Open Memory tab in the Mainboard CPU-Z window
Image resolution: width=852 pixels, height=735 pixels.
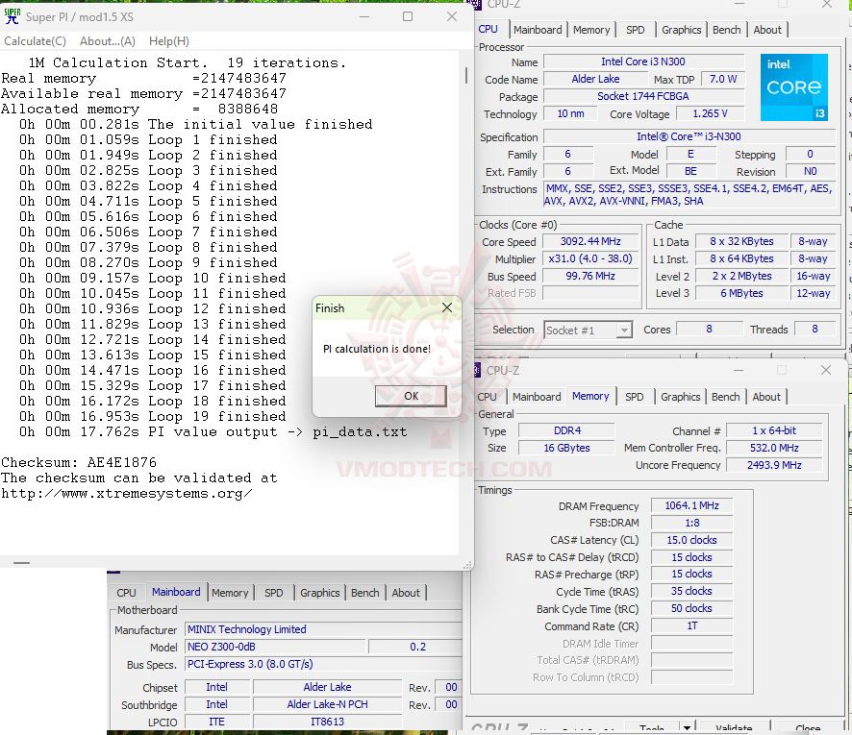[x=230, y=593]
